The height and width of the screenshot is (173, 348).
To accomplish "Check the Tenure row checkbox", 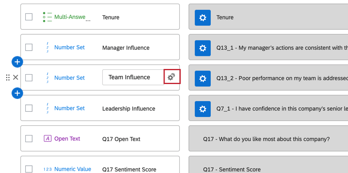I will click(x=29, y=17).
